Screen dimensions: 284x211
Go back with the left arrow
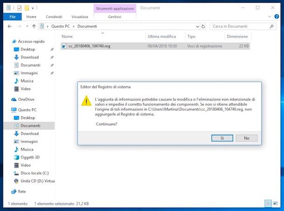click(10, 26)
